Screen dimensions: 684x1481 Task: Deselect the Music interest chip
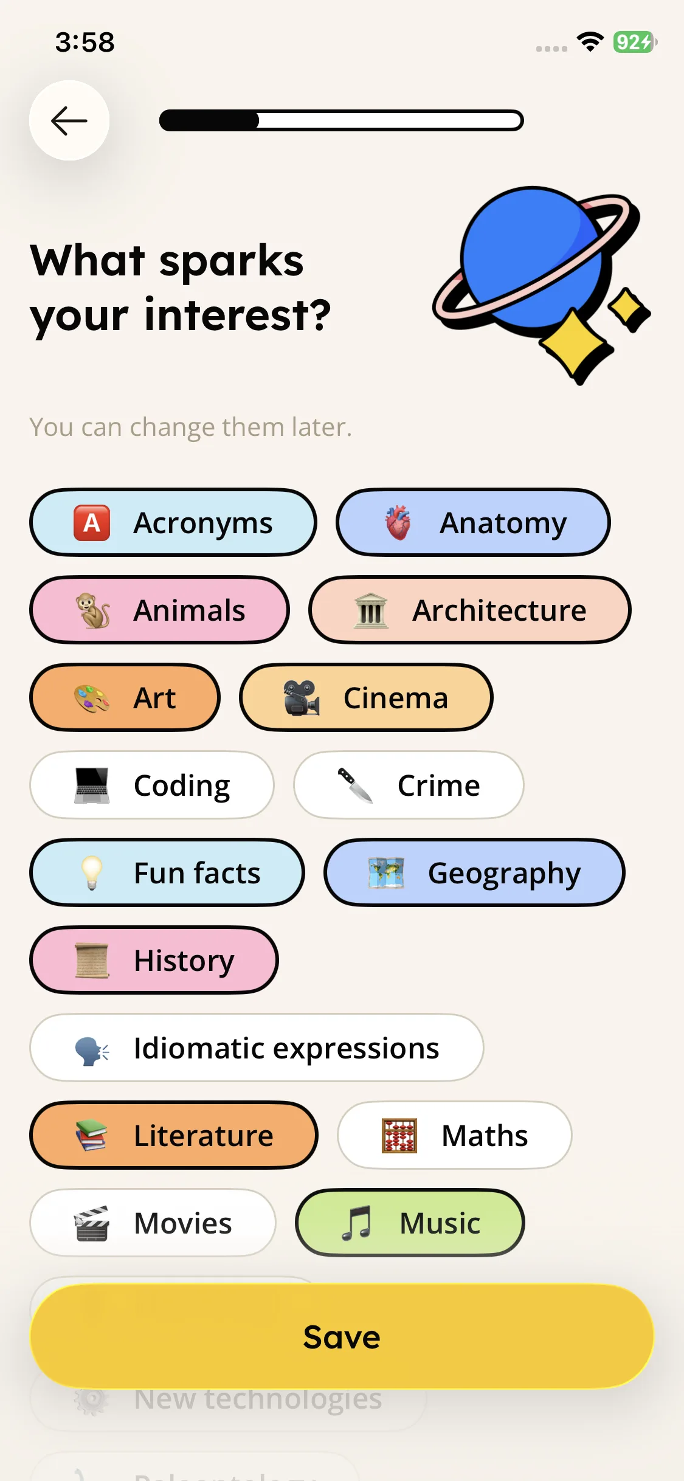pos(410,1223)
